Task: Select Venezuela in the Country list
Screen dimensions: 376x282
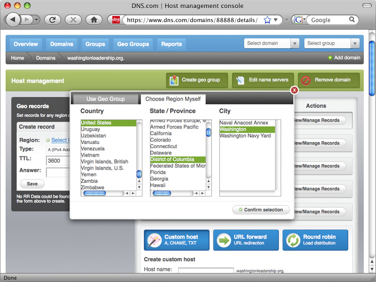Action: pyautogui.click(x=109, y=149)
